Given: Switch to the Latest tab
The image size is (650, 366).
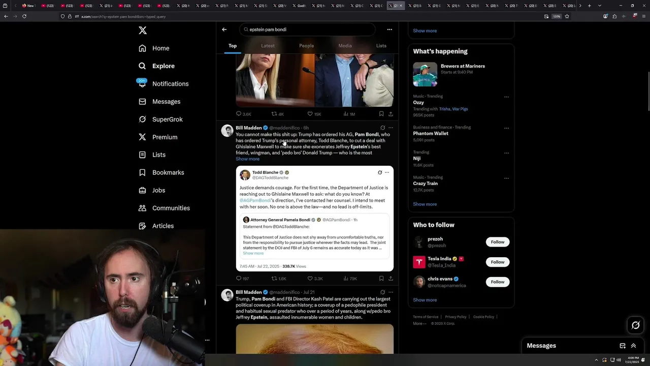Looking at the screenshot, I should [x=268, y=46].
